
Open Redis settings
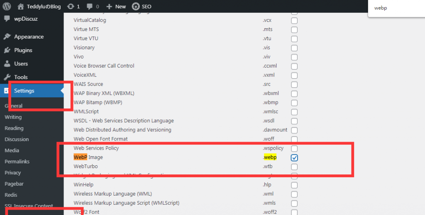coord(11,195)
